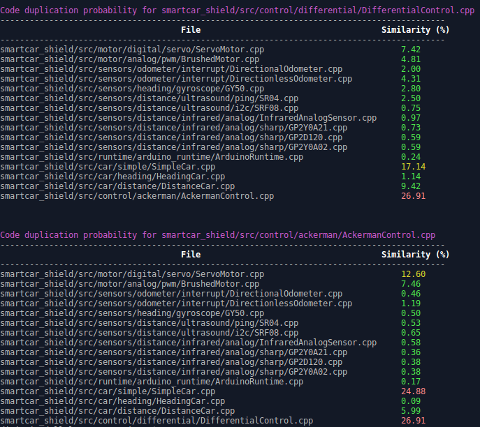Click the 0.65 similarity value

click(411, 333)
